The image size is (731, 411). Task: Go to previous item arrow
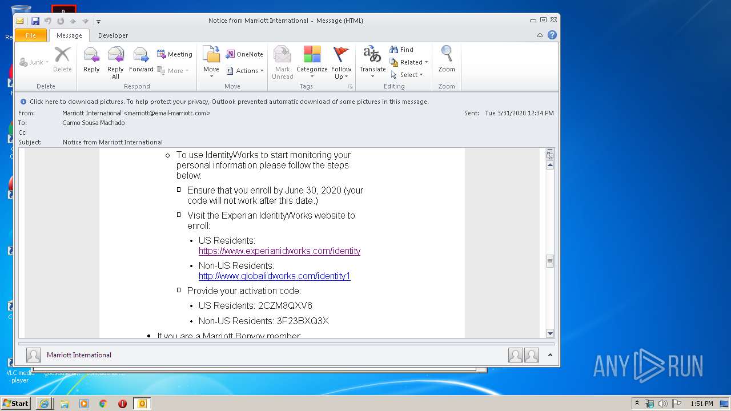[x=73, y=21]
